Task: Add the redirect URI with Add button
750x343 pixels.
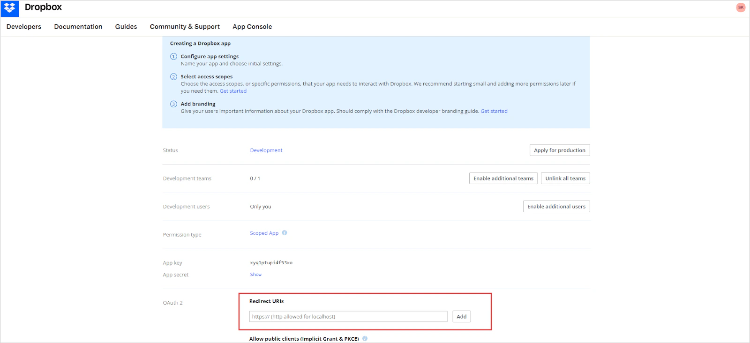Action: (462, 317)
